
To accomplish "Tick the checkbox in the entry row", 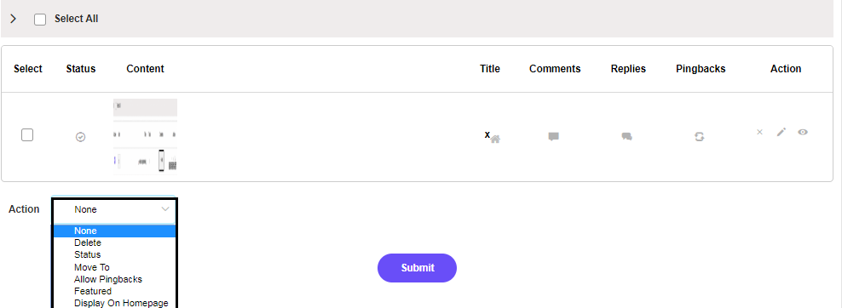I will tap(27, 135).
